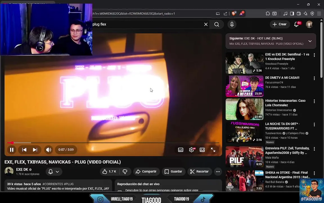This screenshot has height=203, width=324.
Task: Play EXE vs EXE DK Semifinal thumbnail
Action: coord(244,63)
